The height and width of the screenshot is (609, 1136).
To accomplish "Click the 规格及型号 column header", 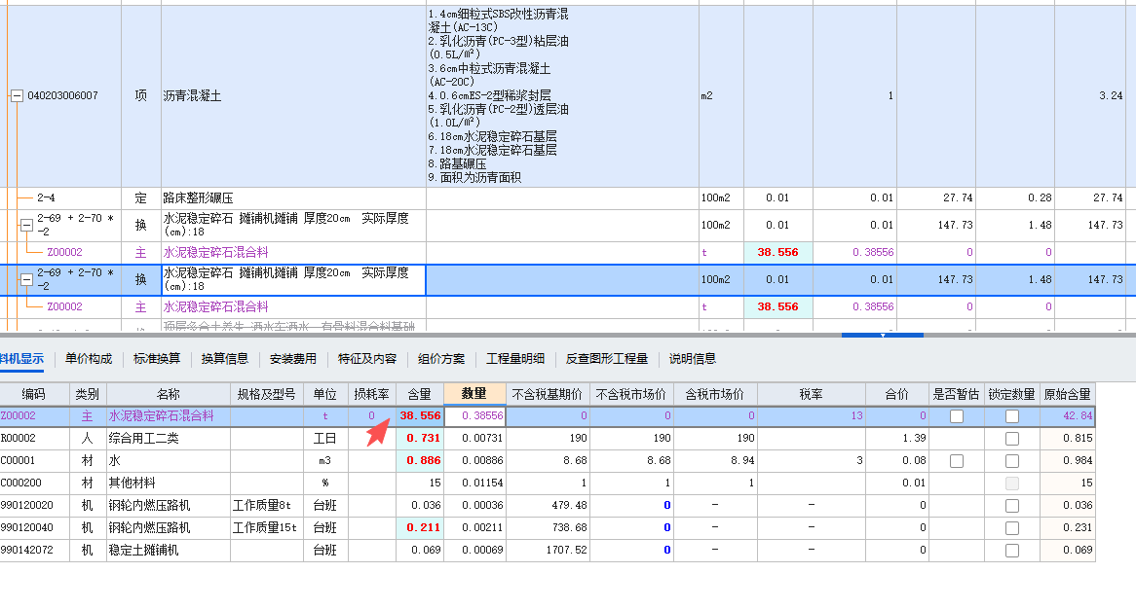I will 267,394.
